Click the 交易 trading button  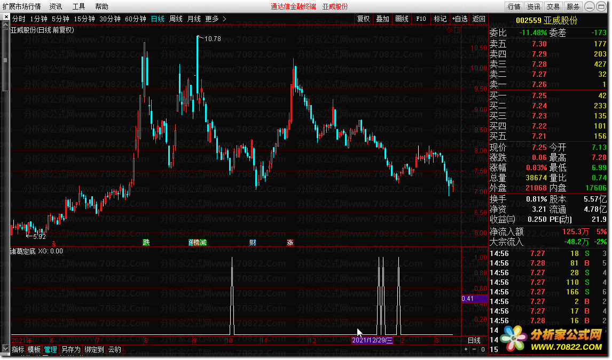point(553,6)
